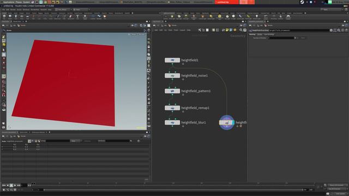
Task: Open the Applications menu in the top panel
Action: [9, 2]
